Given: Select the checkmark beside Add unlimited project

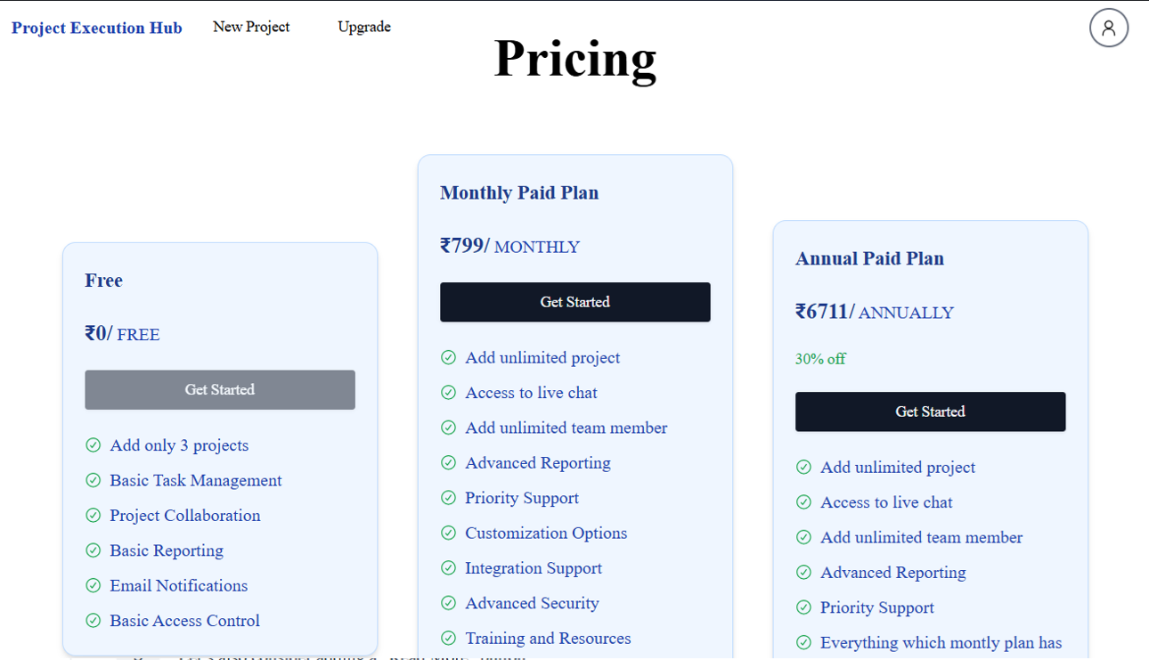Looking at the screenshot, I should click(448, 357).
